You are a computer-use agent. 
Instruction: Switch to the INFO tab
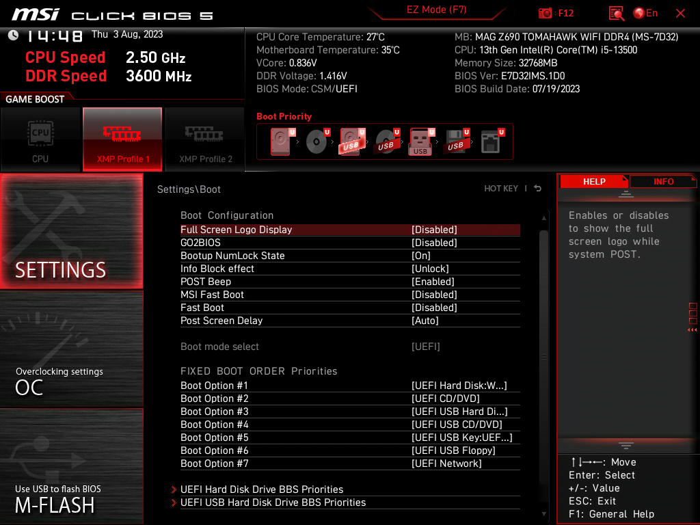point(662,181)
